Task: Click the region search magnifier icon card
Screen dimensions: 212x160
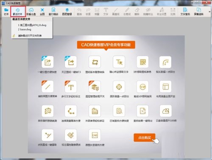Action: tap(119, 111)
